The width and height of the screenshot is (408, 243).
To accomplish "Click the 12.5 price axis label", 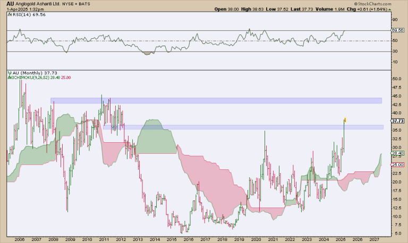I will (396, 208).
